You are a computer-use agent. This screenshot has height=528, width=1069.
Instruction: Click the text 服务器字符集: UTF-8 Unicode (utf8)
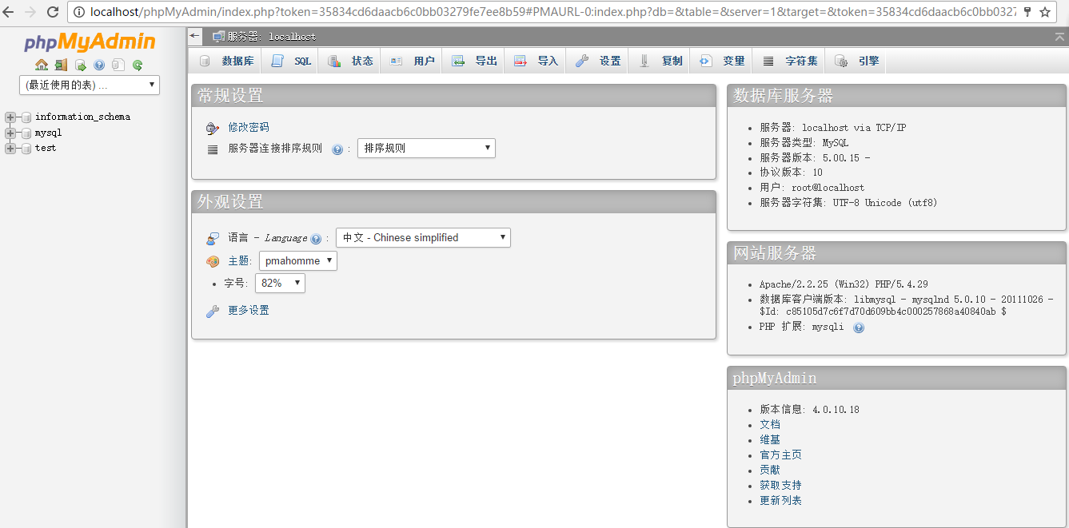(x=848, y=203)
